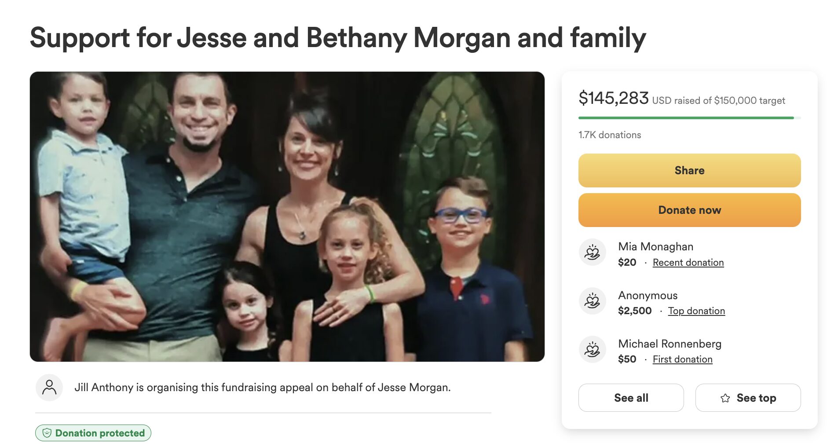Click the Michael Ronnenberg donor name
Viewport: 827px width, 447px height.
(670, 344)
